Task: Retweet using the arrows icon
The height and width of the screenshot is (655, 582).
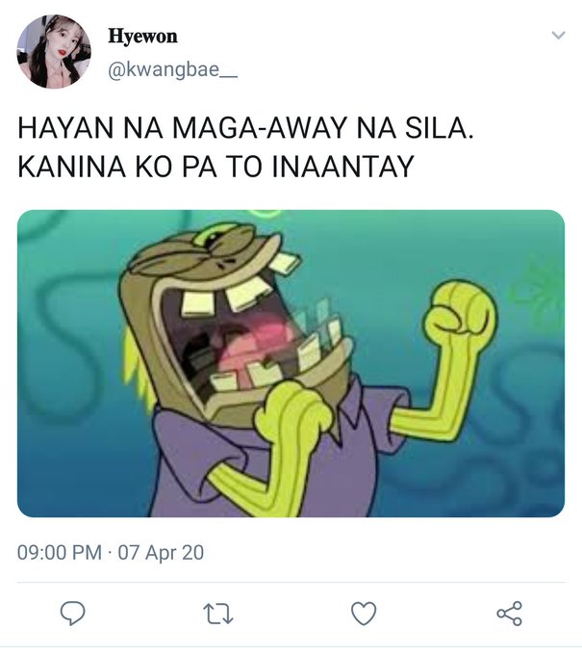Action: (217, 614)
